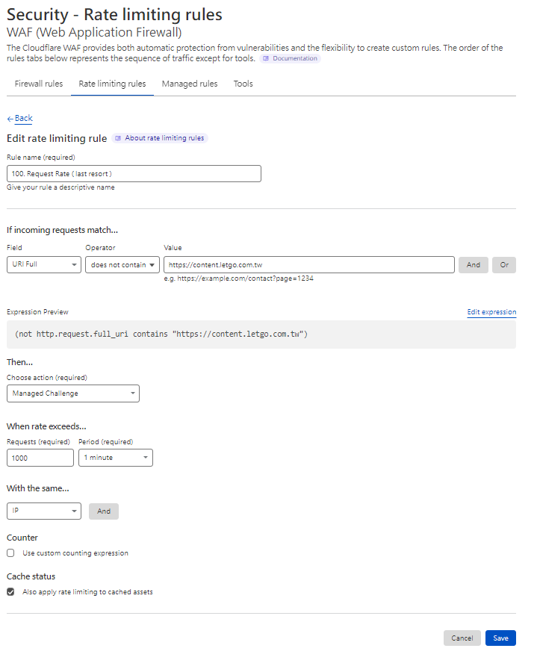The height and width of the screenshot is (666, 537).
Task: Open the Managed Challenge action dropdown
Action: 73,393
